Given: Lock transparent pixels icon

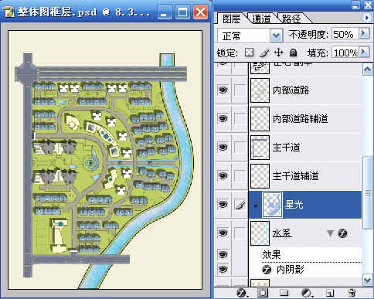Looking at the screenshot, I should tap(249, 53).
